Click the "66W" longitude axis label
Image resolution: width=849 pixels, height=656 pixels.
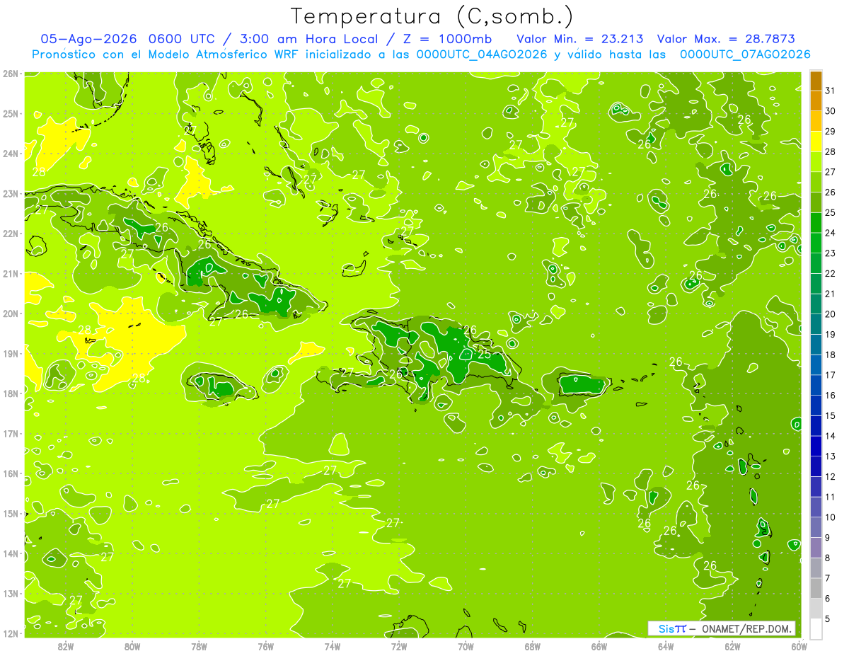click(599, 646)
